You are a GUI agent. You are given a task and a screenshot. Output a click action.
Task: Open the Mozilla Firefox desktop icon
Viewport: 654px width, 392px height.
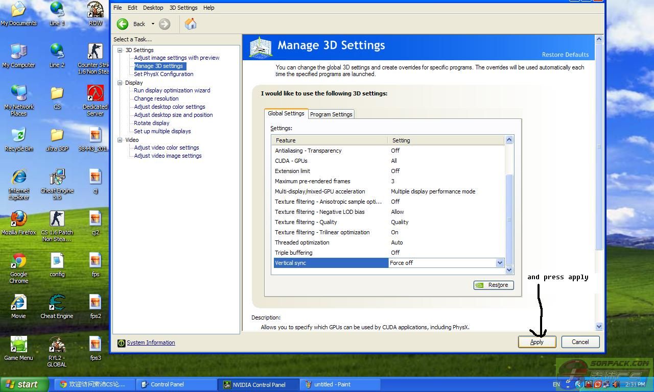click(19, 219)
